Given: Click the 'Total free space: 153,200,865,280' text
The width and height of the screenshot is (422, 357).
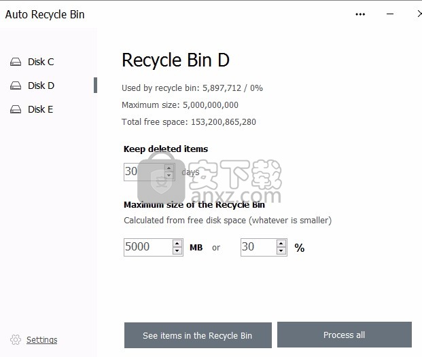Looking at the screenshot, I should [189, 122].
